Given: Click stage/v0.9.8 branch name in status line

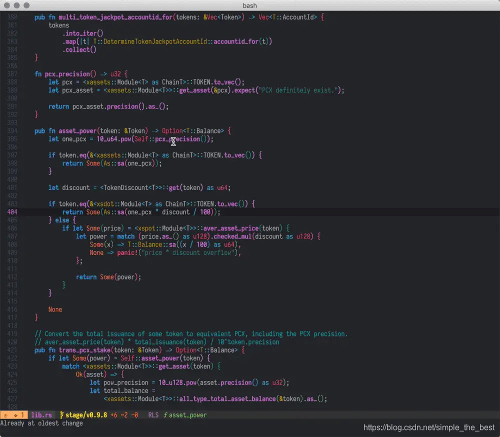Looking at the screenshot, I should (86, 415).
